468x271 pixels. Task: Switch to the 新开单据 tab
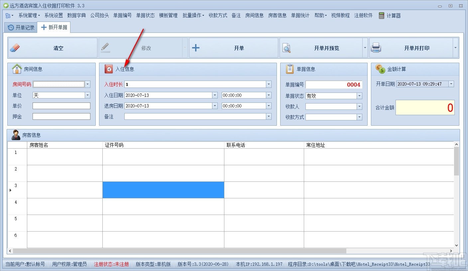click(x=54, y=28)
